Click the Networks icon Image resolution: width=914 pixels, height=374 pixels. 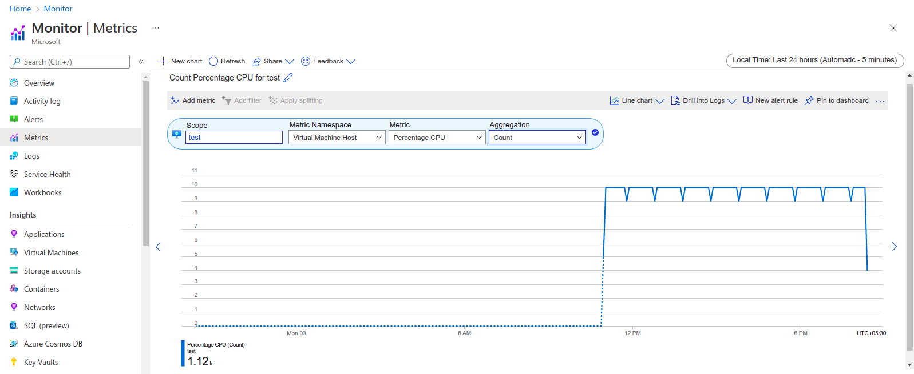click(14, 307)
